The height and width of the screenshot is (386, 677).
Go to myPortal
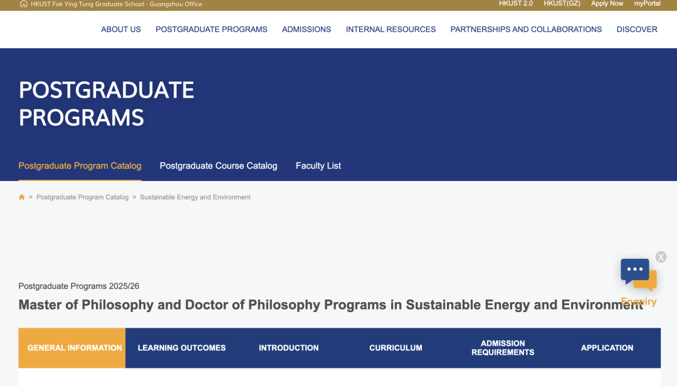[647, 4]
